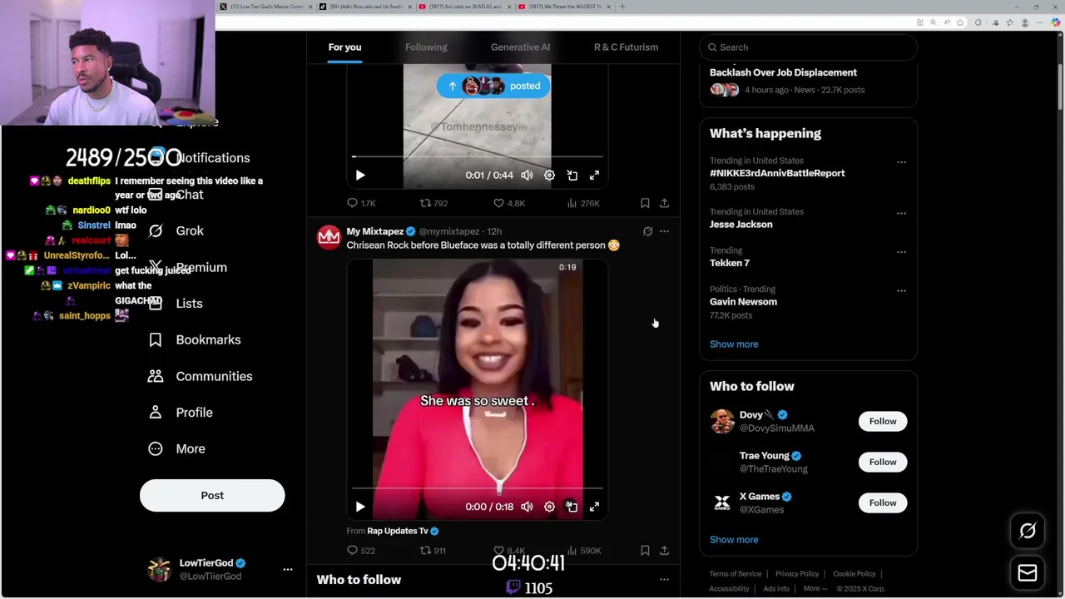Screen dimensions: 1065x599
Task: Open #NIKKE3rdAnnivBattleReport trend
Action: point(777,173)
